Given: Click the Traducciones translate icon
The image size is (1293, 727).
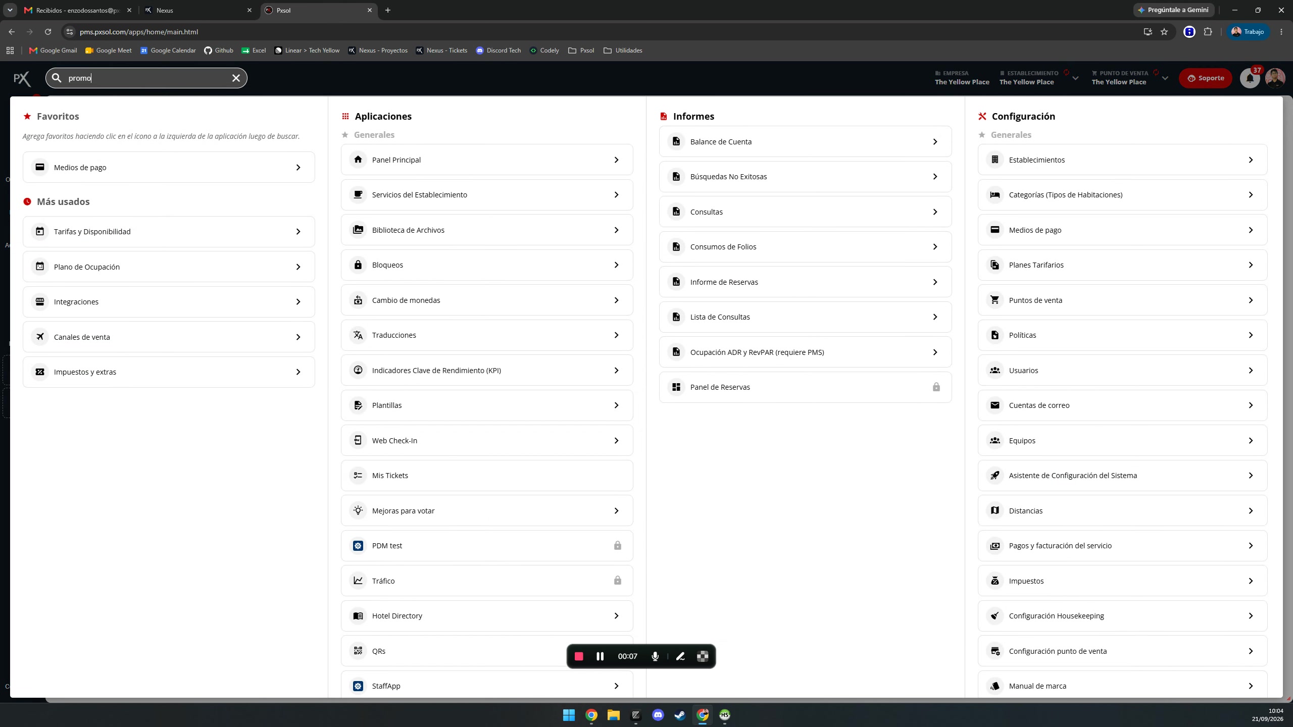Looking at the screenshot, I should click(358, 335).
